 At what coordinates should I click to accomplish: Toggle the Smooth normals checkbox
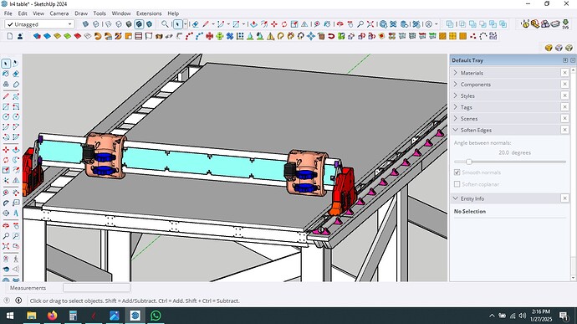457,172
